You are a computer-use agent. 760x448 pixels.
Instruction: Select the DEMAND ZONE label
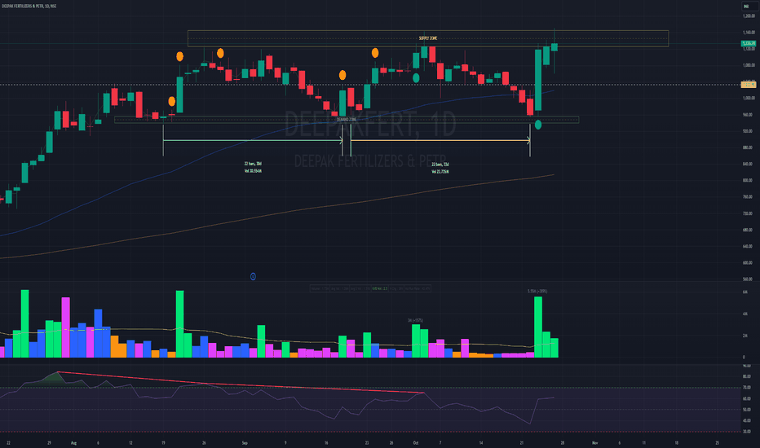tap(347, 120)
